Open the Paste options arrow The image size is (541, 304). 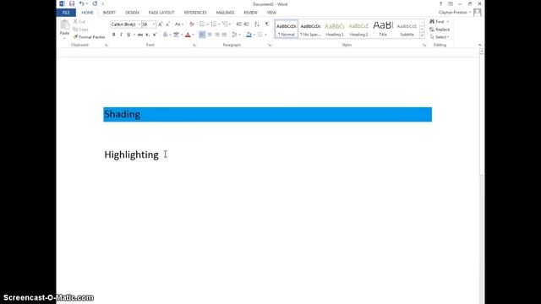pyautogui.click(x=64, y=37)
